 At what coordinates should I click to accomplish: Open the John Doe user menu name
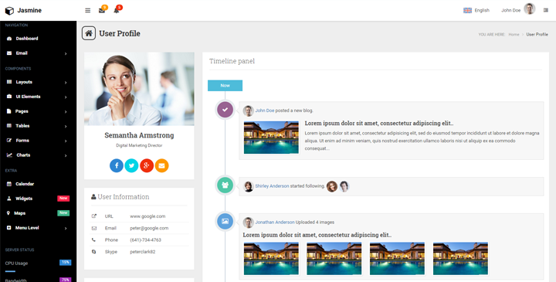pos(510,10)
